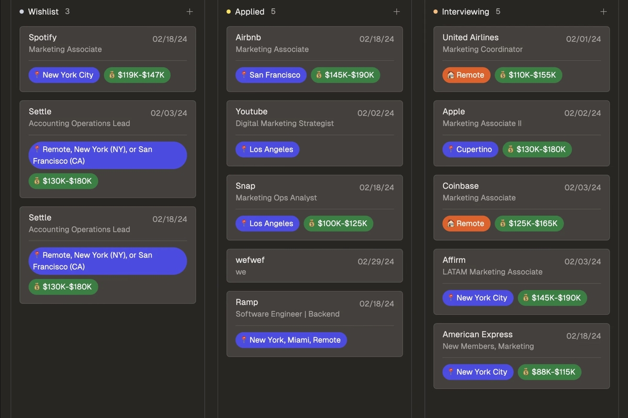Click the job title 'Digital Marketing Strategist'
This screenshot has width=628, height=418.
tap(285, 123)
